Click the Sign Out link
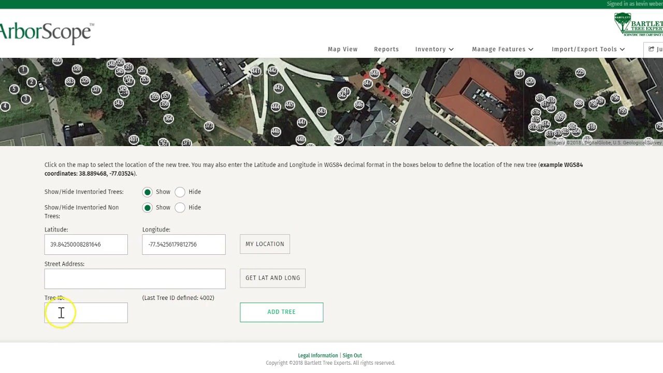 coord(352,355)
